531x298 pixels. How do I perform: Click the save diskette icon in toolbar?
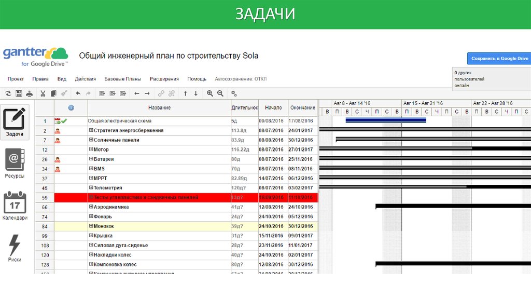click(x=19, y=93)
